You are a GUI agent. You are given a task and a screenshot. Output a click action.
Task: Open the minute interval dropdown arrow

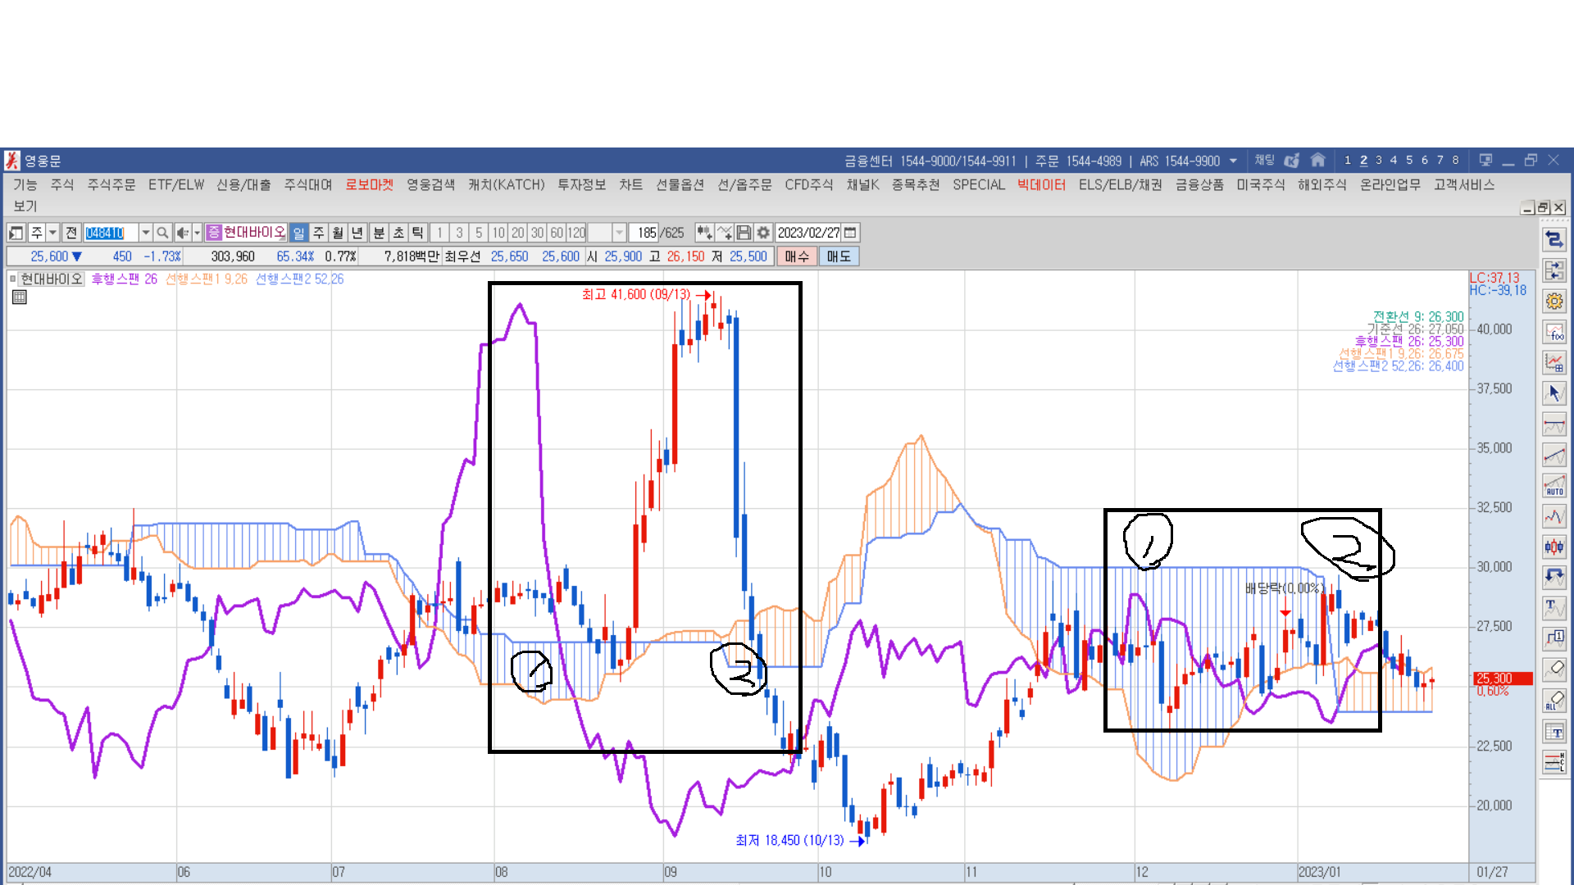click(620, 233)
